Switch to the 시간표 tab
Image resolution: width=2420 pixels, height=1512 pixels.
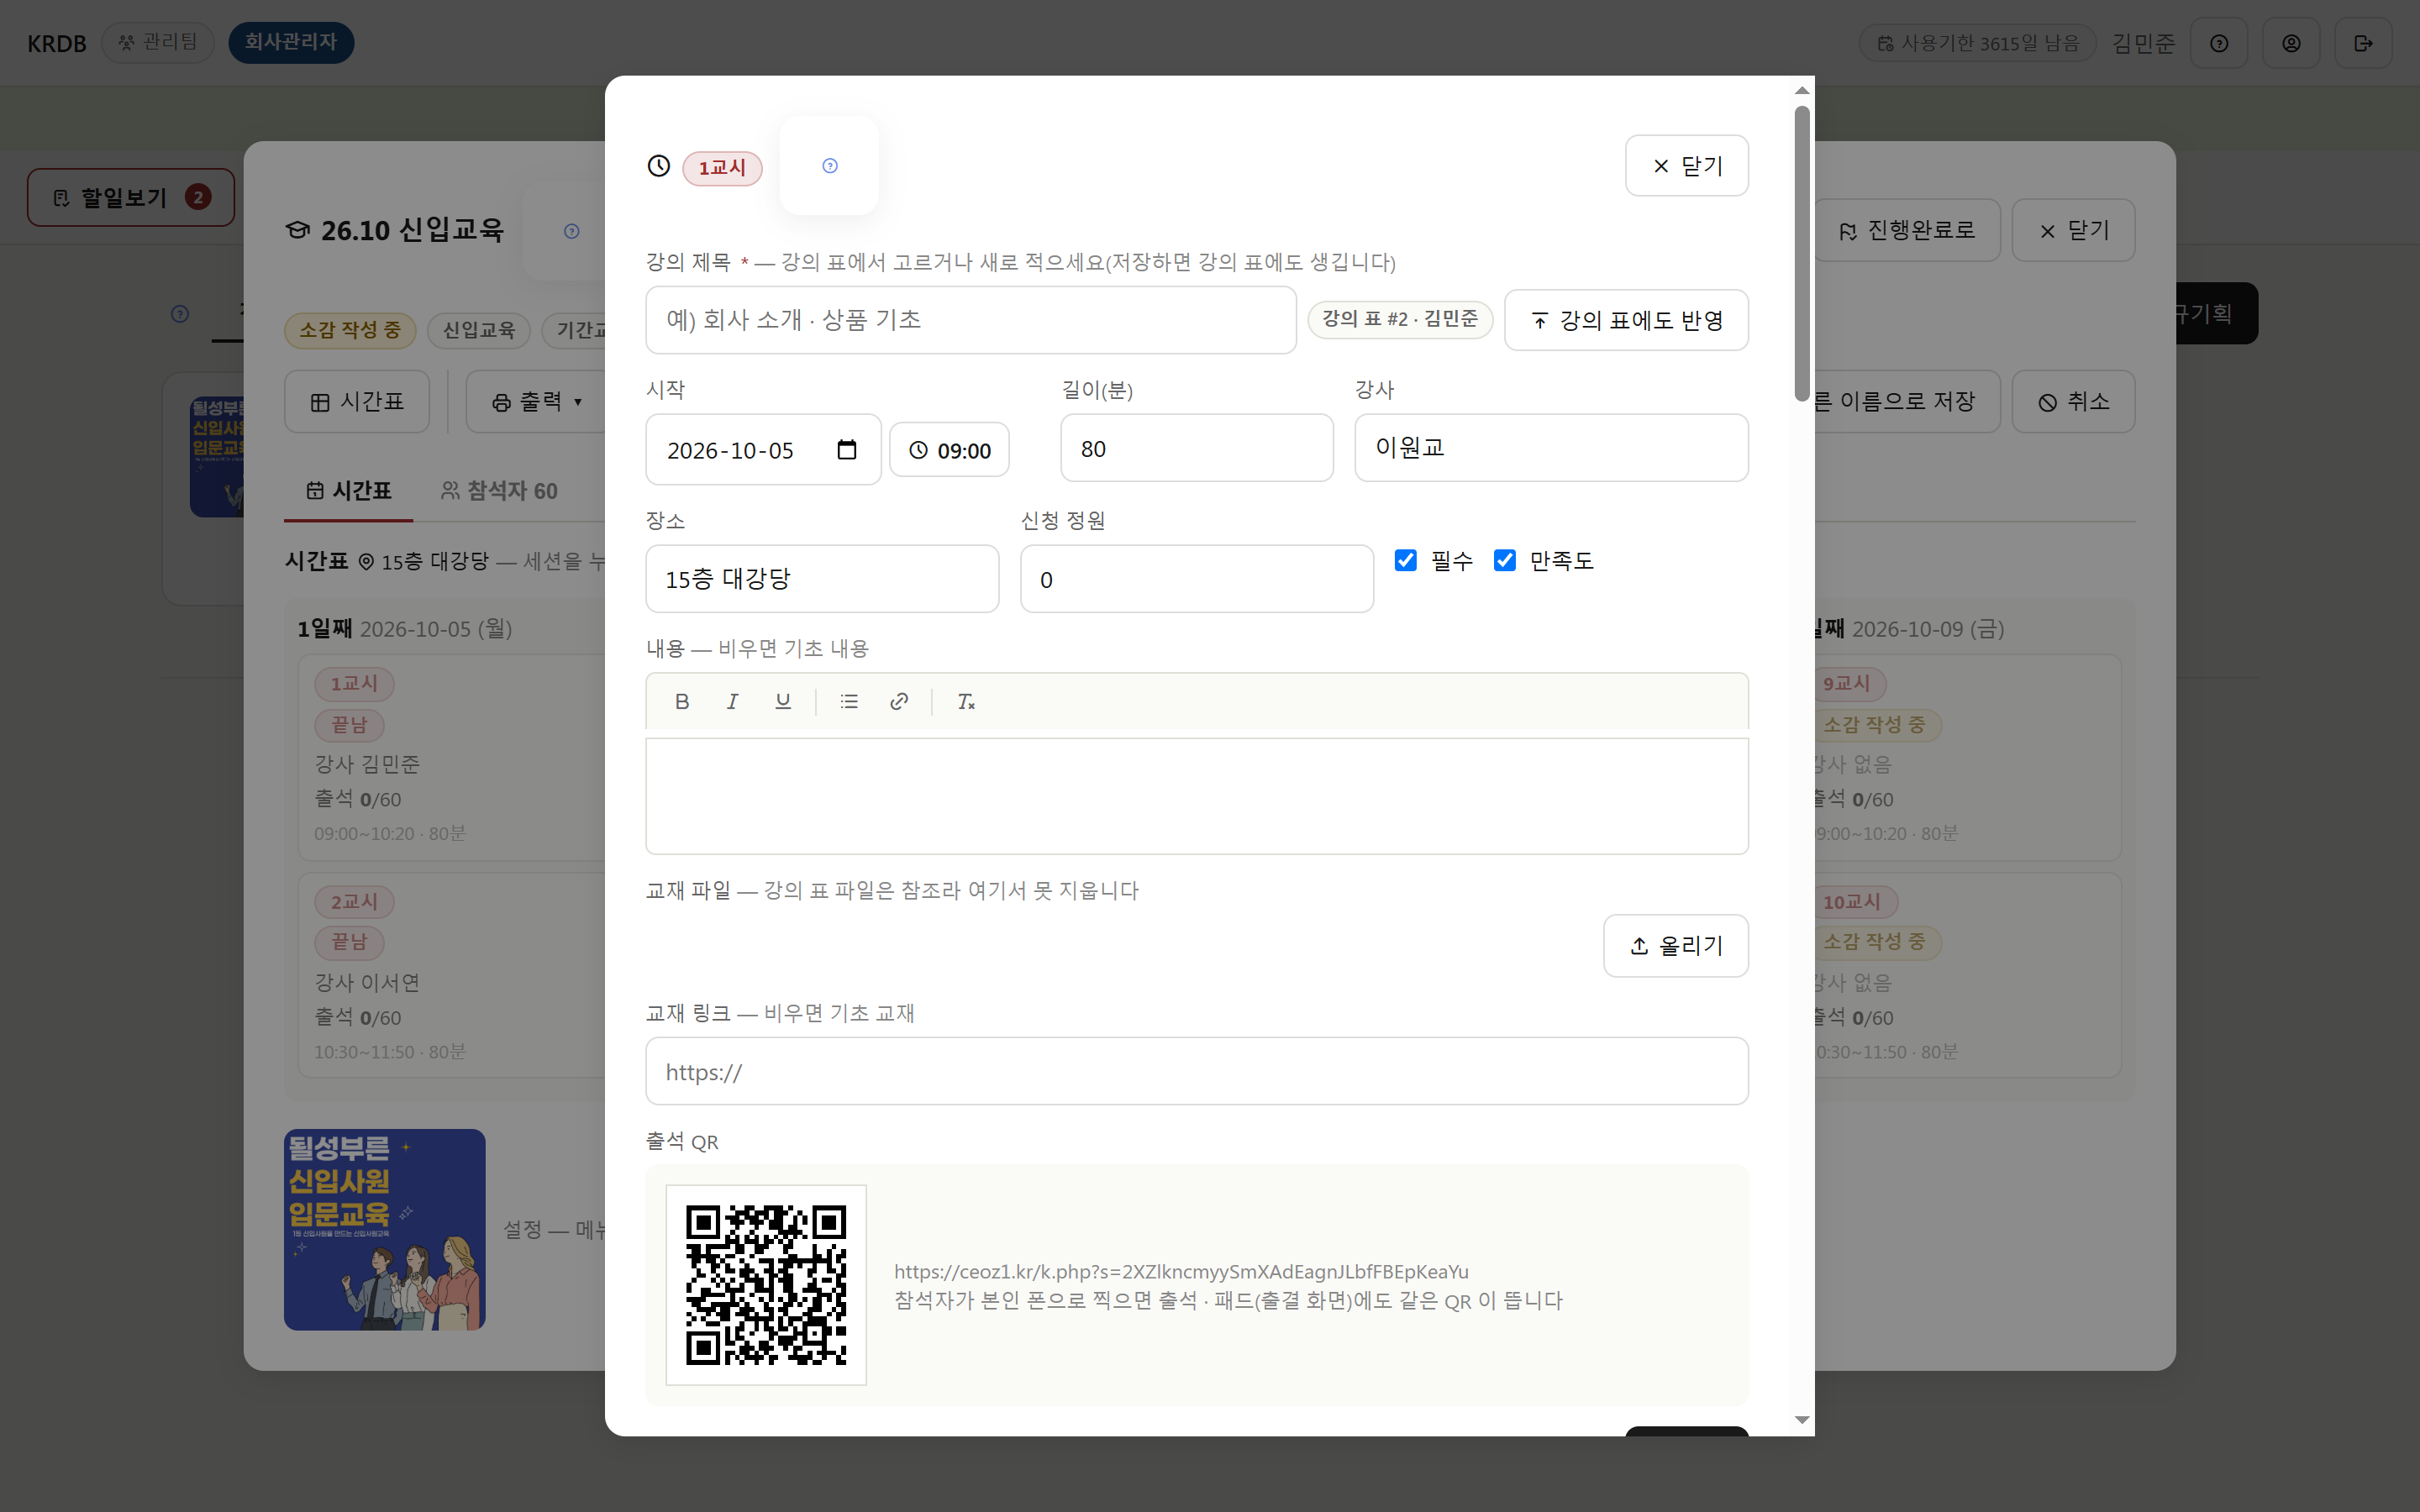click(348, 491)
